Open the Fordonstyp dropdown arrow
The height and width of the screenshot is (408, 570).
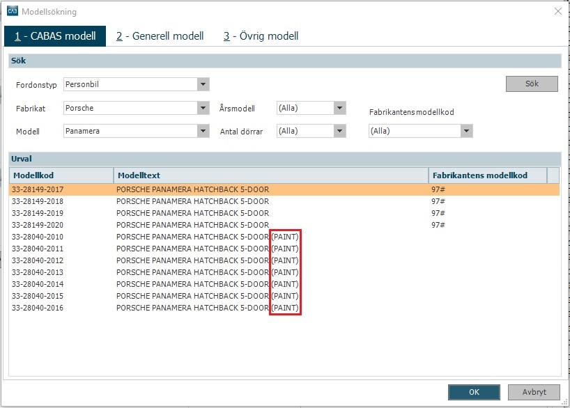(x=203, y=84)
